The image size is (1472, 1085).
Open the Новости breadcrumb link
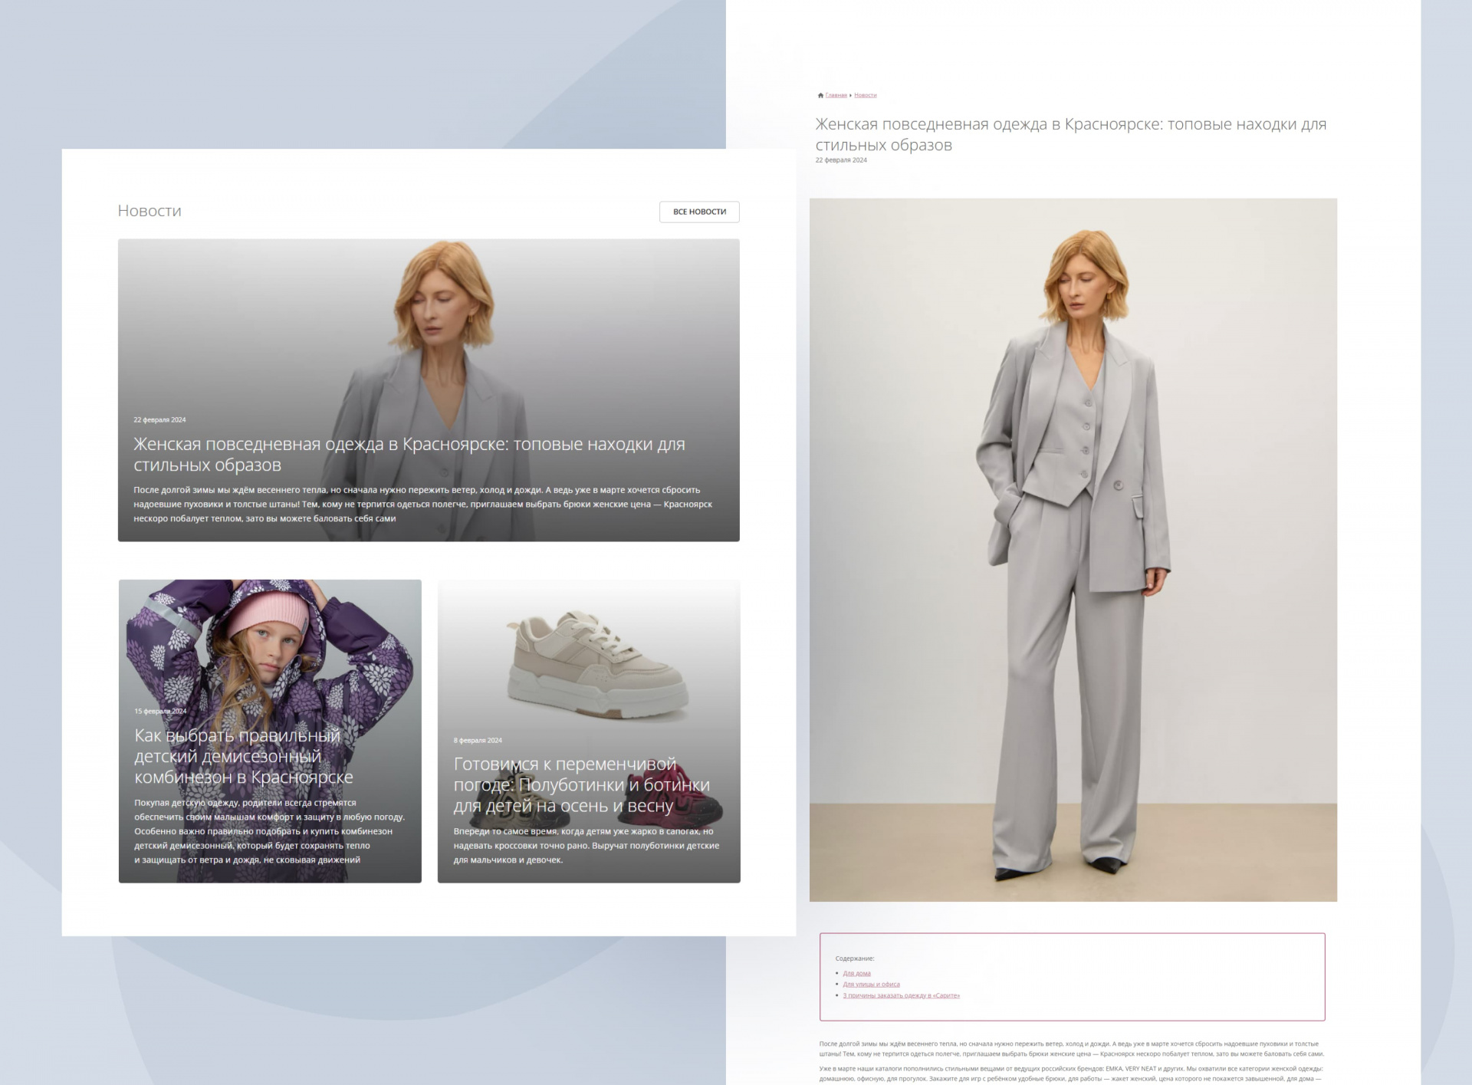(865, 95)
